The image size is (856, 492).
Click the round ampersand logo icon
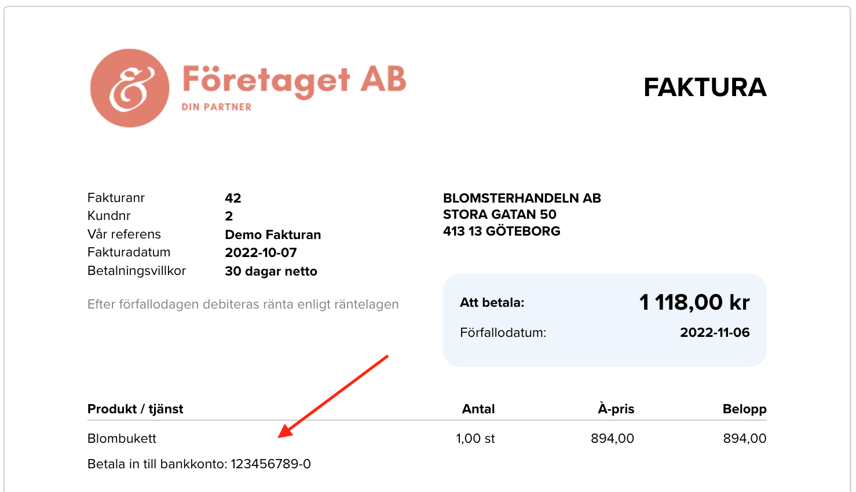point(130,88)
